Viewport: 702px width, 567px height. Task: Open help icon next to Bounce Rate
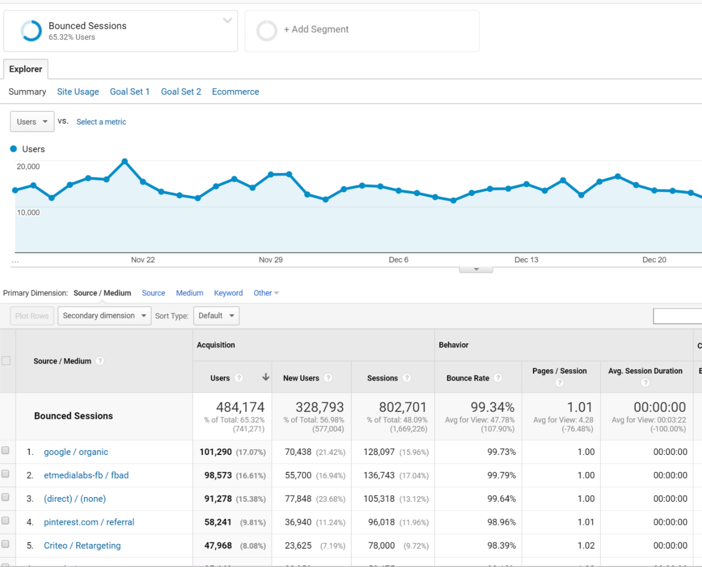tap(498, 378)
